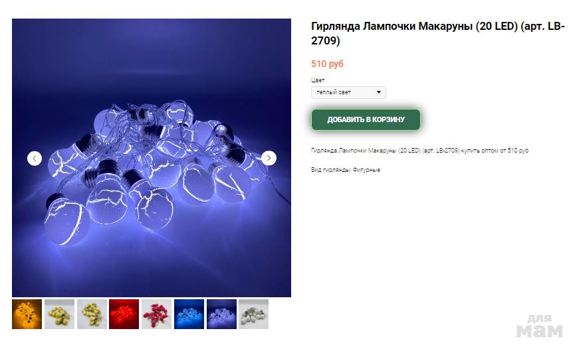573x347 pixels.
Task: Pick the pink-red bulbs thumbnail on white
Action: (x=156, y=314)
